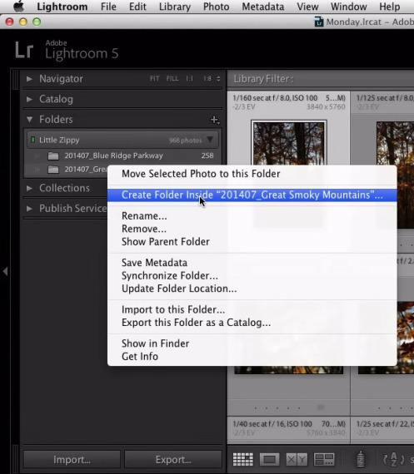
Task: Click the 968 photos volume count
Action: [x=186, y=141]
